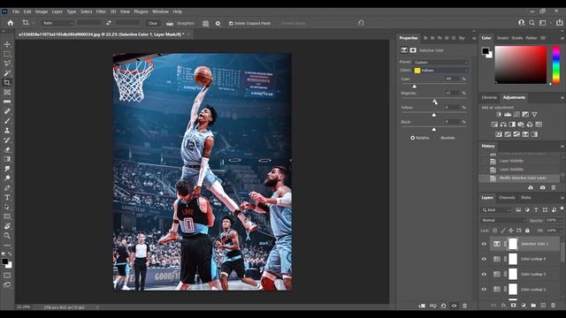Select the Lasso tool
566x318 pixels.
7,64
